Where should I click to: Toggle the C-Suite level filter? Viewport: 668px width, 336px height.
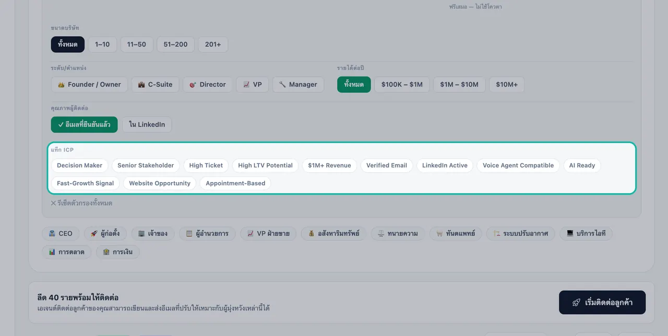155,85
